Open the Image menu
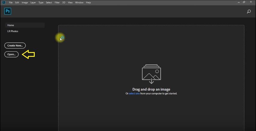 25,3
